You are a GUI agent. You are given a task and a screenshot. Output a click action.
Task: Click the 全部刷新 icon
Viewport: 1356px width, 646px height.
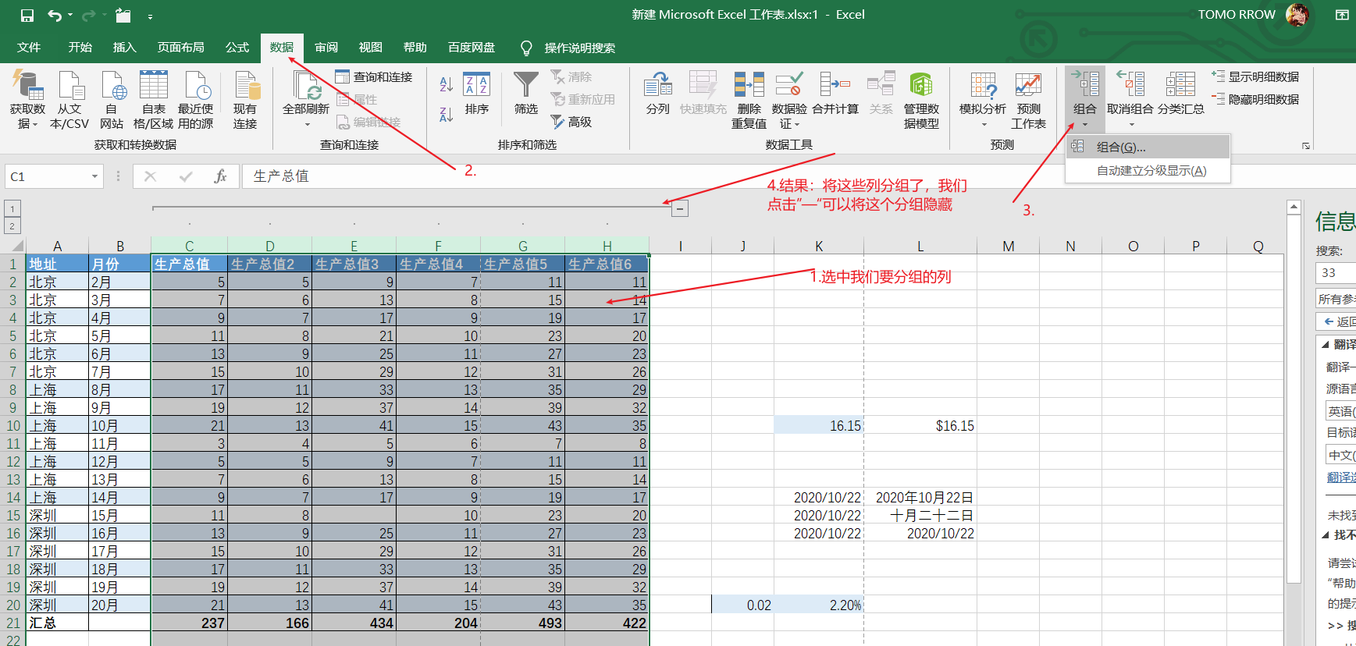(306, 100)
